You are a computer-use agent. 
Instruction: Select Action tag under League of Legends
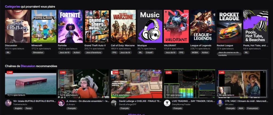coord(205,53)
